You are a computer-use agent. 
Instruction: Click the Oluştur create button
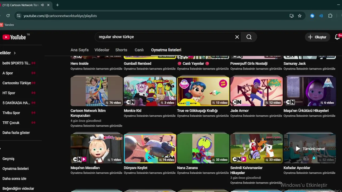(317, 37)
